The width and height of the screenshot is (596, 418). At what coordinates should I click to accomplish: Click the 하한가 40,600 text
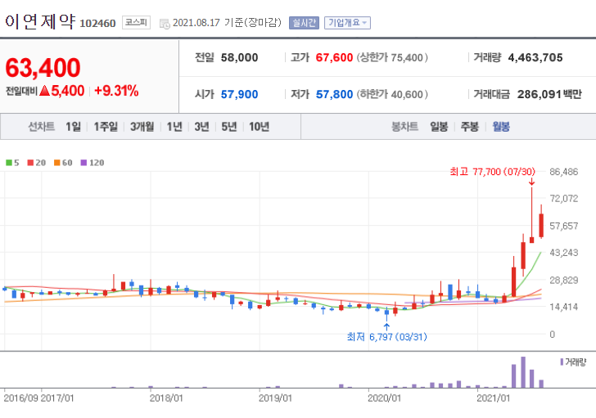[392, 94]
